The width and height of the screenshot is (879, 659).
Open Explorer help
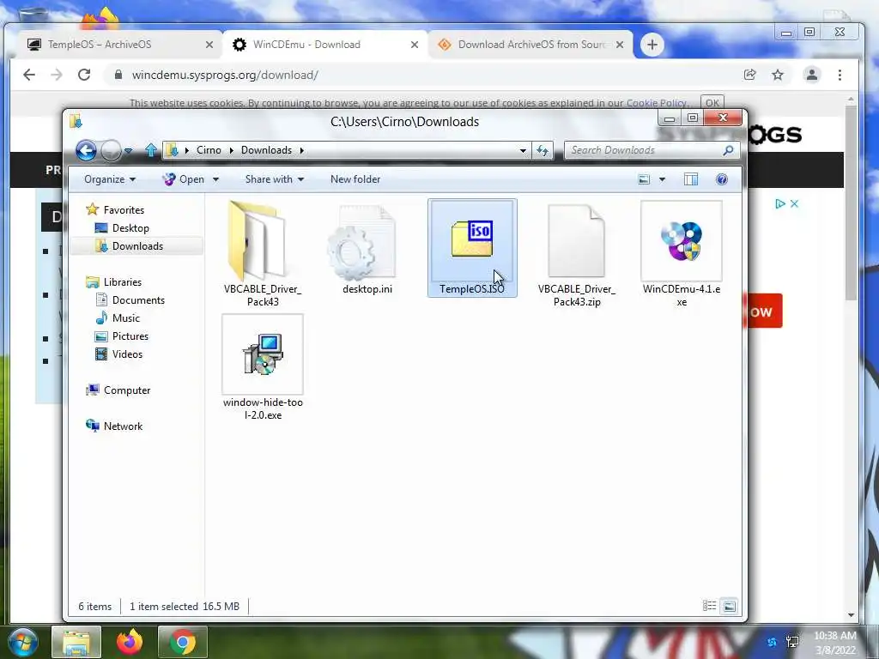click(721, 179)
